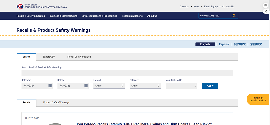The height and width of the screenshot is (125, 270).
Task: Click the blue Apply button
Action: 210,86
